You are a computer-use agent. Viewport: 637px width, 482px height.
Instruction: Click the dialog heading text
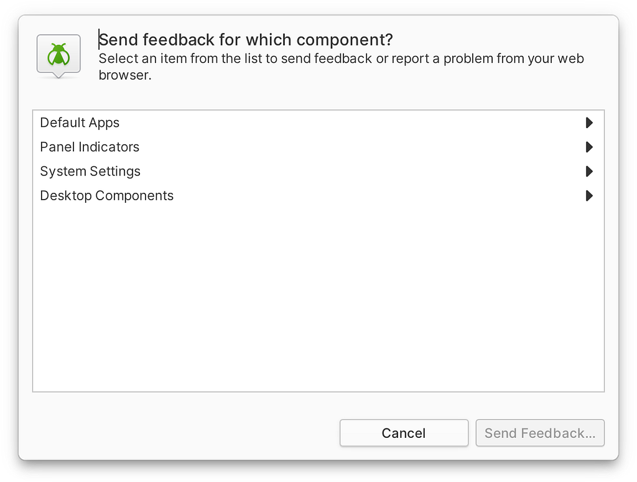246,40
